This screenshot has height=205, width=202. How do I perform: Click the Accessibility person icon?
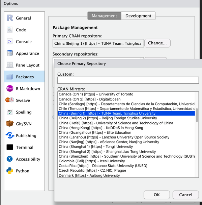pos(9,159)
